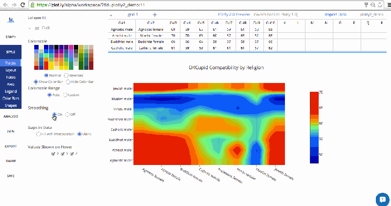Select Notes under Style
This screenshot has height=206, width=391.
click(x=11, y=77)
